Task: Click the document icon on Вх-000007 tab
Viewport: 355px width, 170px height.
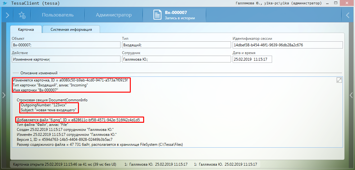Action: pos(157,15)
